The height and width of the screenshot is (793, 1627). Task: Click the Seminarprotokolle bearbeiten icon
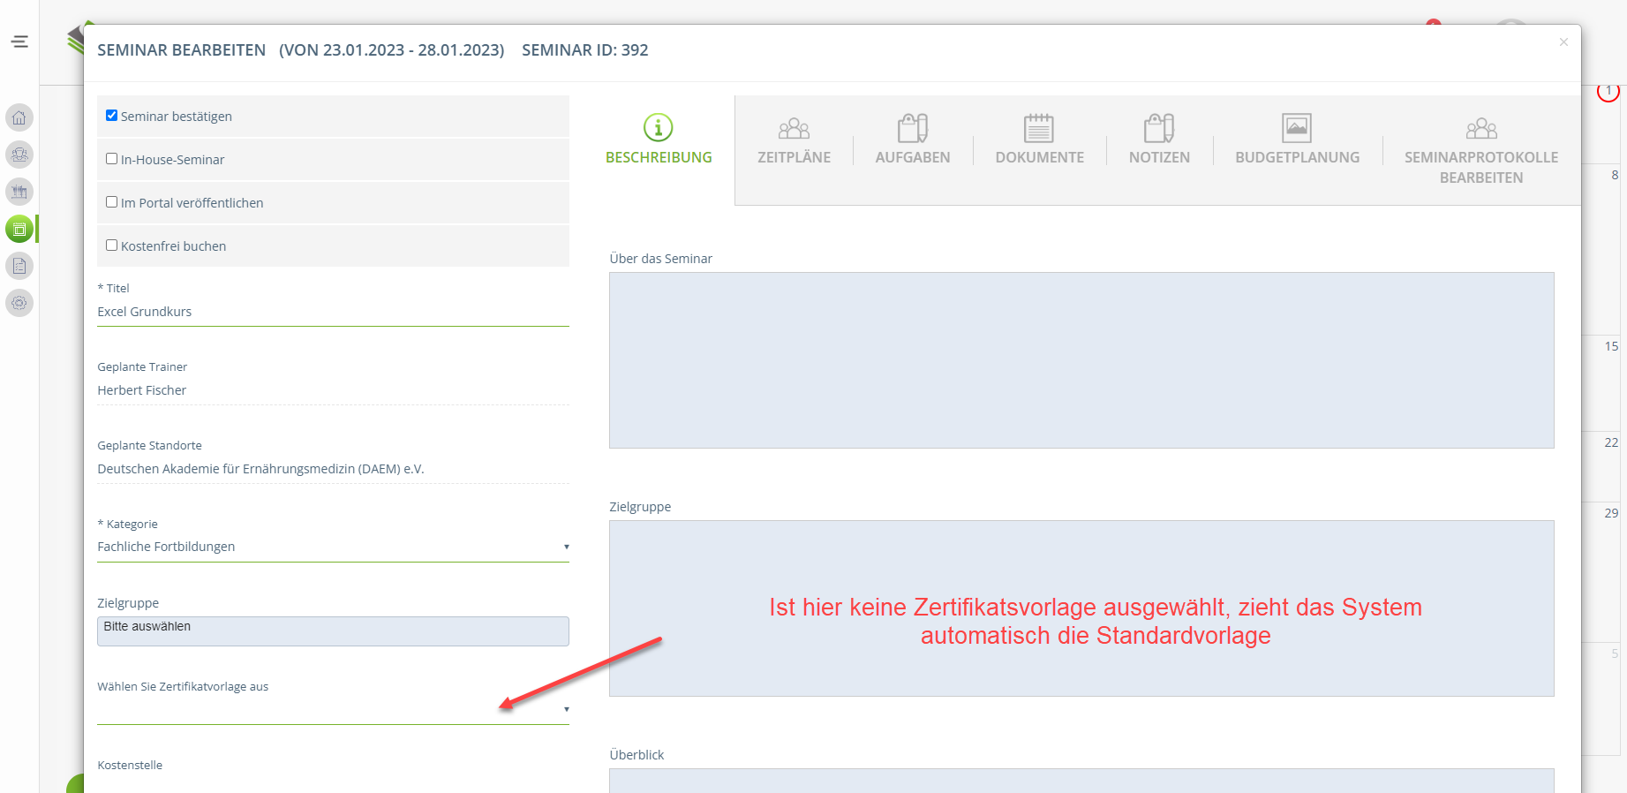(1480, 129)
